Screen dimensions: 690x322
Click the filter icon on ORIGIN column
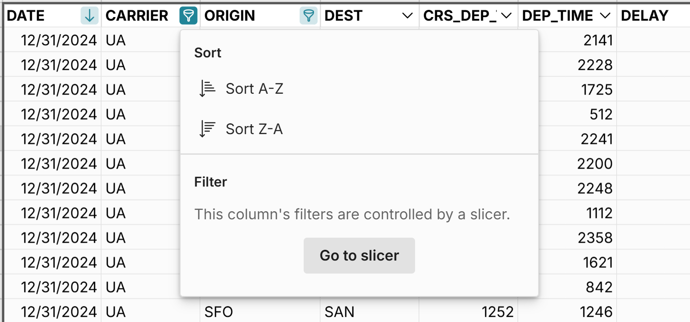pyautogui.click(x=309, y=15)
